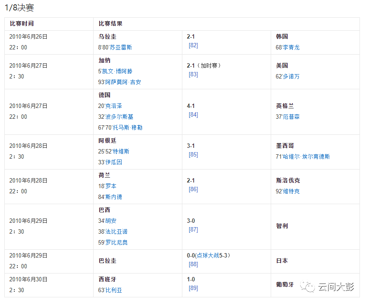Select the 日本 team name

282,261
